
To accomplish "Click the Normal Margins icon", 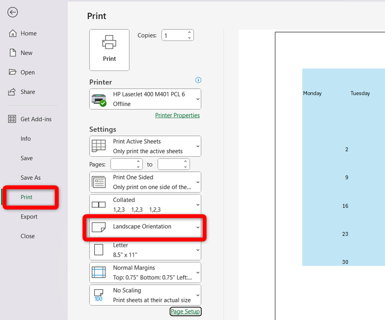I will pyautogui.click(x=99, y=272).
